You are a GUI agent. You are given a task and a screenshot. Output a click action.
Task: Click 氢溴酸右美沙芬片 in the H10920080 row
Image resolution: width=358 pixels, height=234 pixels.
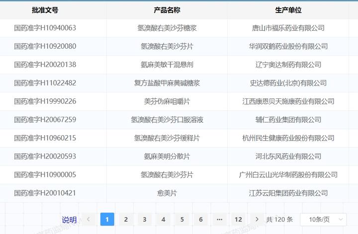click(x=167, y=46)
